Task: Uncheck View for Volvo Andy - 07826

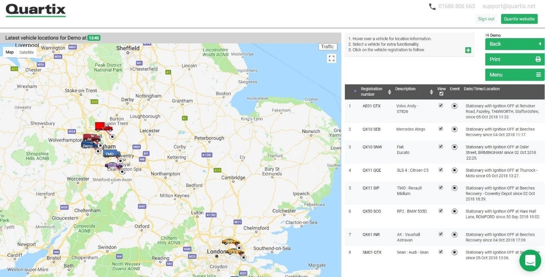Action: [x=441, y=106]
